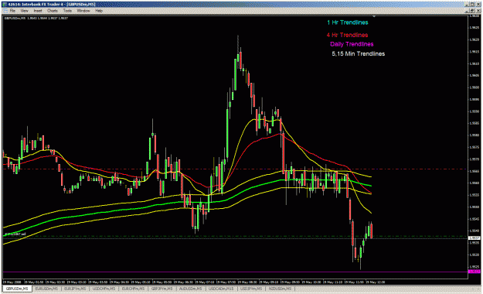Click the chart document icon beside File
The image size is (483, 294).
coord(5,11)
